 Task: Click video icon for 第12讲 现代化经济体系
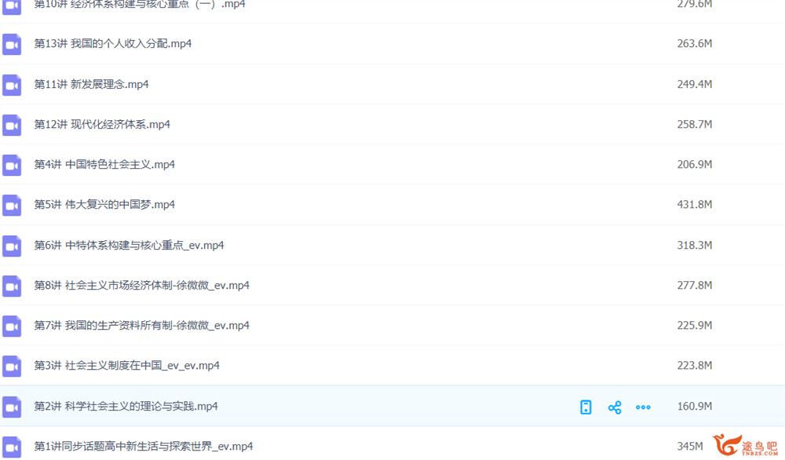12,125
